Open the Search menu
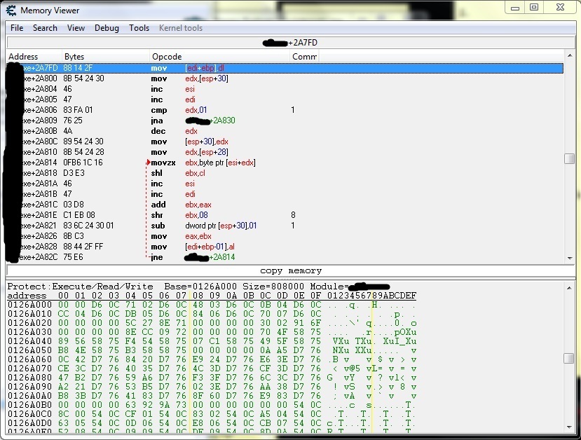 (45, 28)
